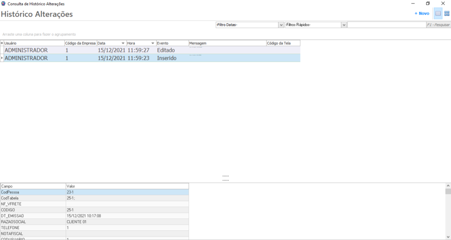Screen dimensions: 451x240
Task: Minimize the Consulta de Histórico window
Action: click(x=412, y=3)
